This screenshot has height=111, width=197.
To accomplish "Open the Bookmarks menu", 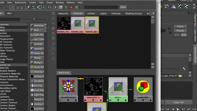I will coord(21,2).
